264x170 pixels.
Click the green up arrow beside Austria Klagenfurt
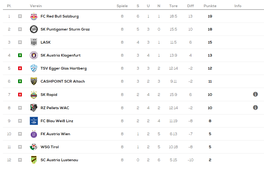click(x=20, y=55)
